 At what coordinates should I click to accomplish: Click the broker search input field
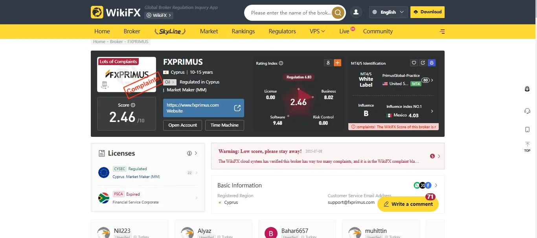tap(291, 13)
